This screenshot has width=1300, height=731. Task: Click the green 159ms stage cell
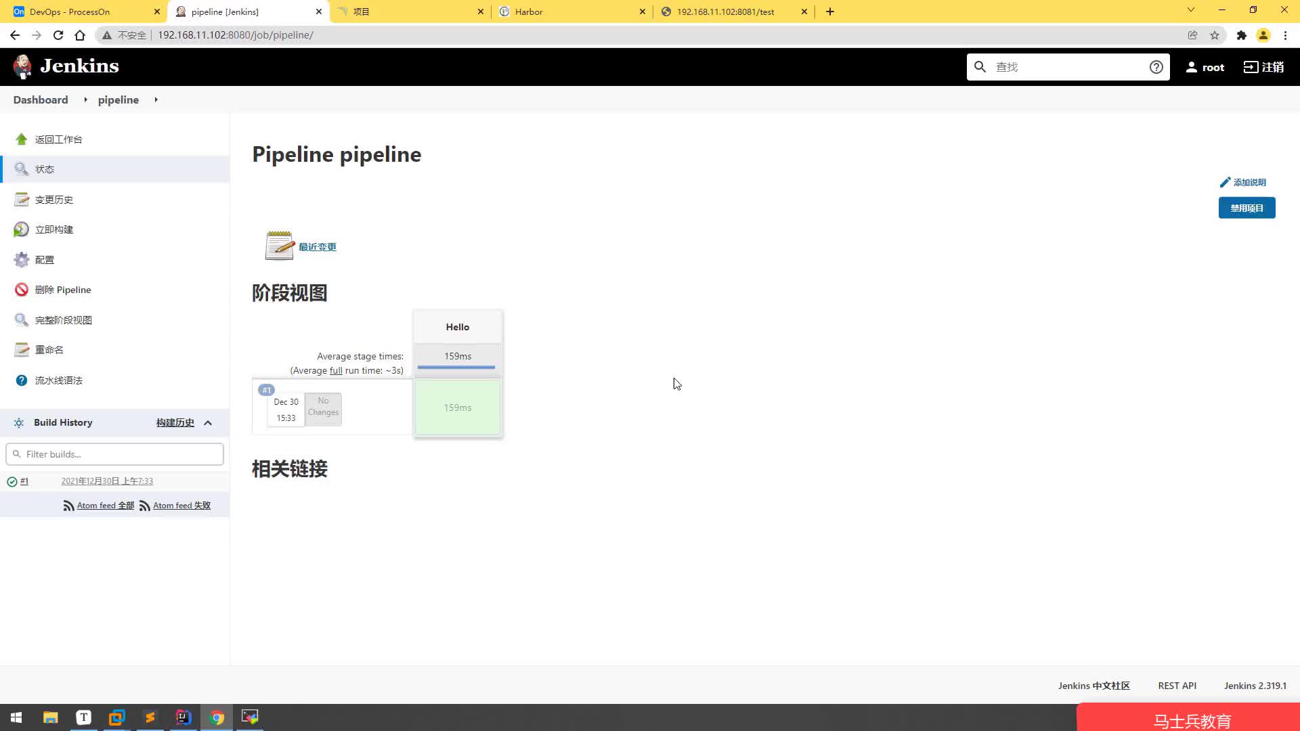pos(458,407)
